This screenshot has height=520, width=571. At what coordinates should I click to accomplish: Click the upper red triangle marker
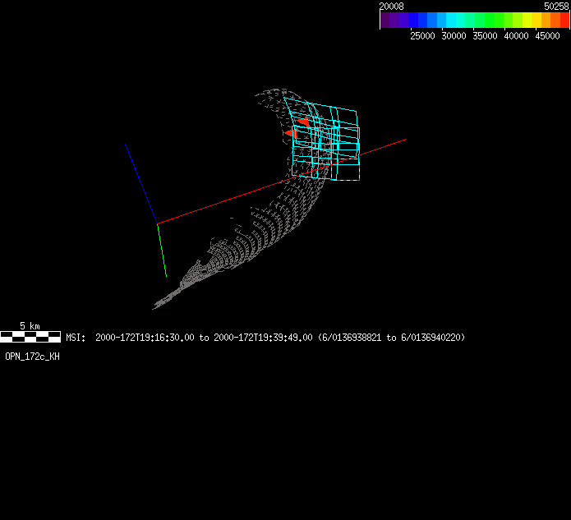point(304,122)
